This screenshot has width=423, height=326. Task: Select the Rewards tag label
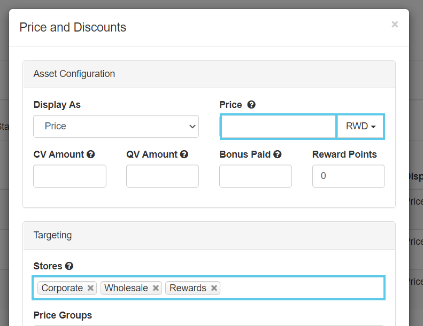(x=188, y=288)
